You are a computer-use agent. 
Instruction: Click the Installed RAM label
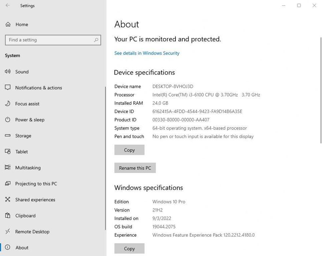(x=129, y=103)
